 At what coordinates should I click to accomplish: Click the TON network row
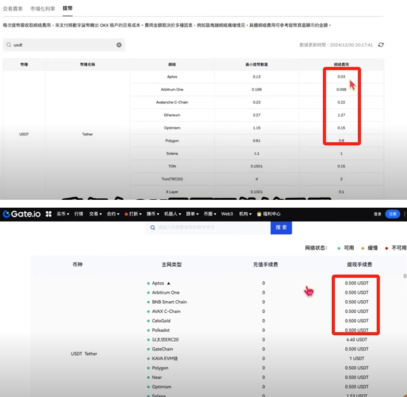tap(257, 166)
